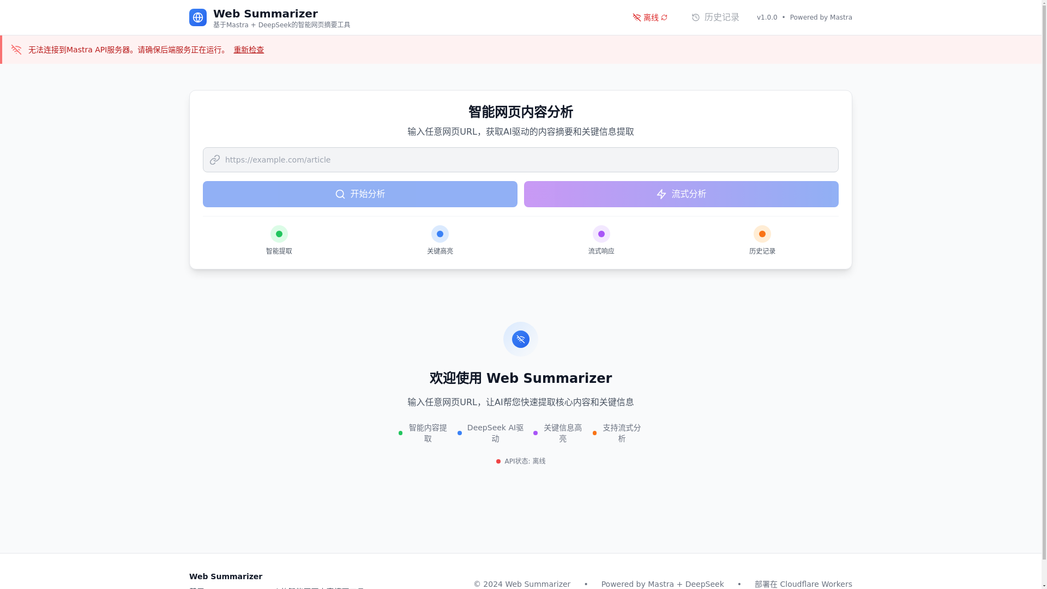Click the 重新检查 link in alert

coord(249,50)
